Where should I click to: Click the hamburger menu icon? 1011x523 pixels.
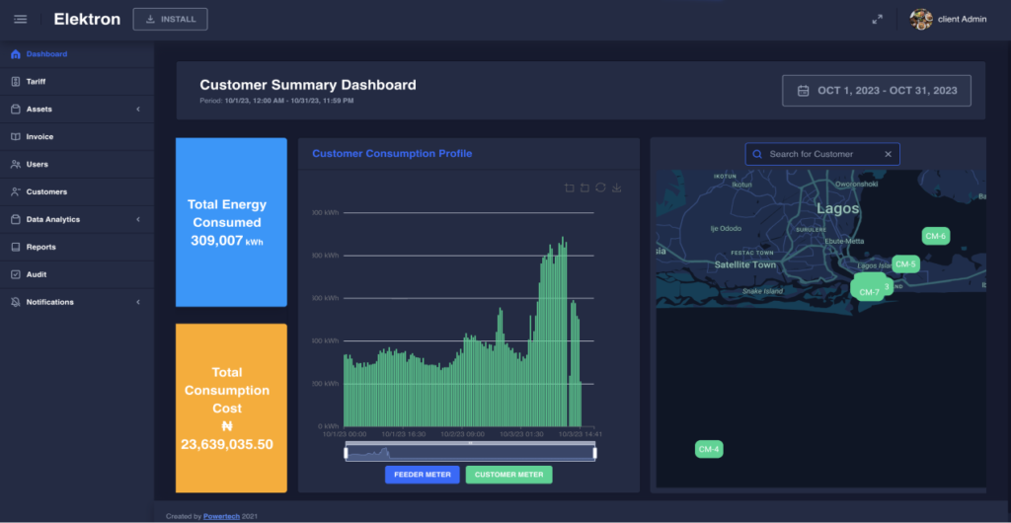(20, 19)
